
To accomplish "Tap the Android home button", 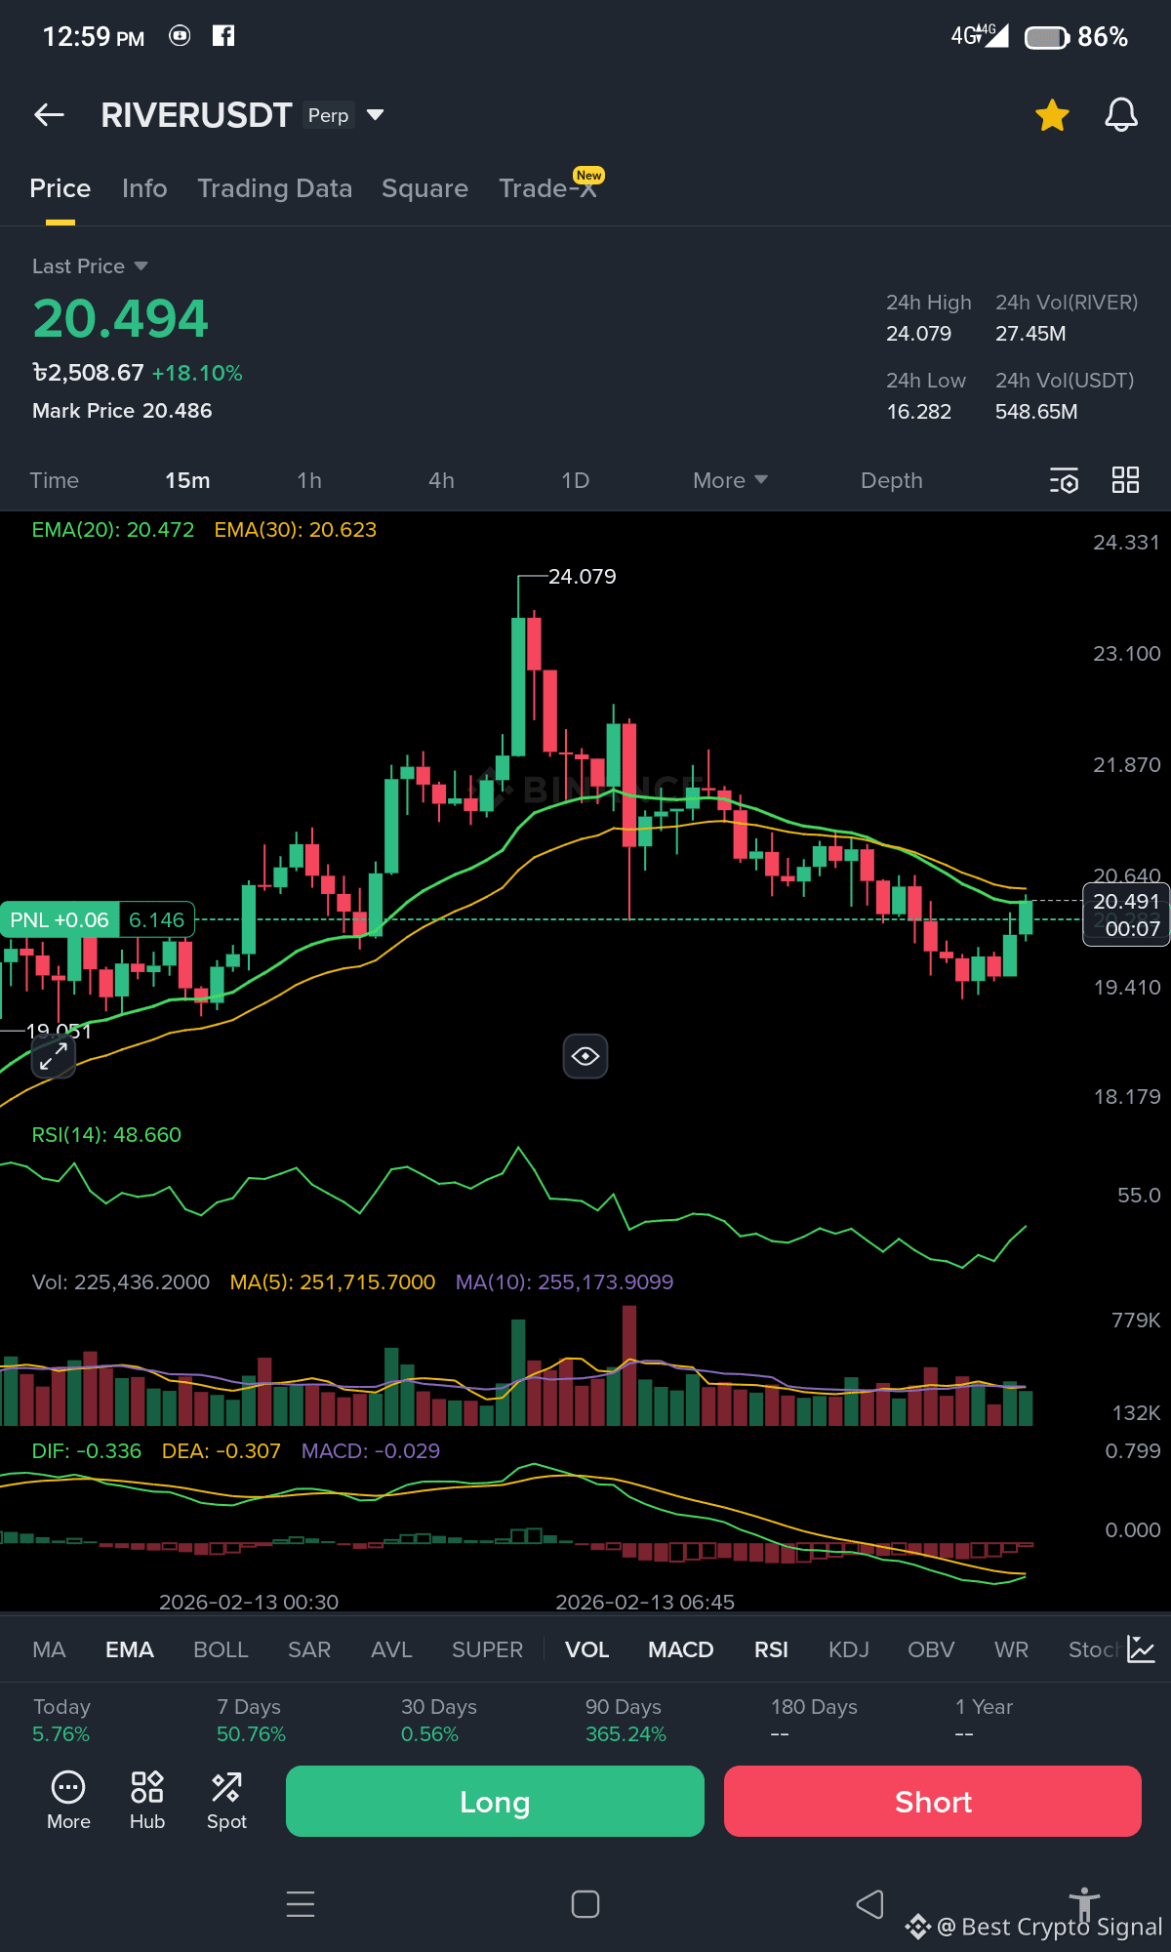I will click(x=585, y=1904).
